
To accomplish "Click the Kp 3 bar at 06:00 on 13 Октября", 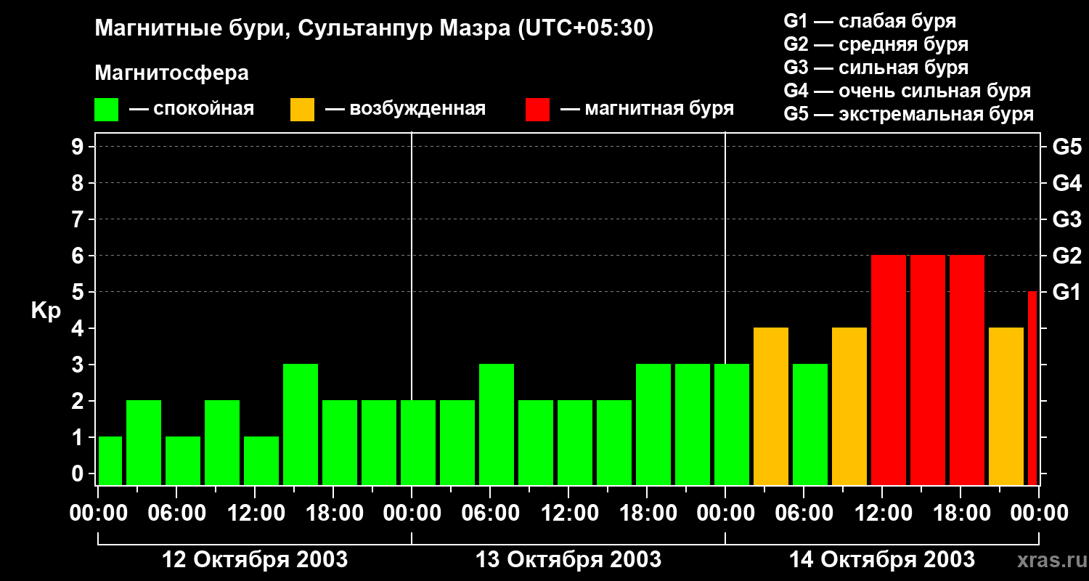I will coord(497,424).
